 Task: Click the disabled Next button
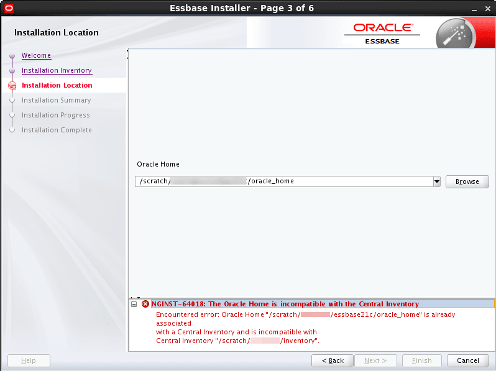[x=375, y=360]
